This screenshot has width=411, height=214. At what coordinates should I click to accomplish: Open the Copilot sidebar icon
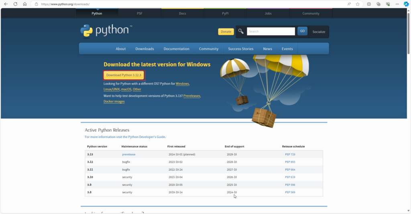click(x=406, y=4)
